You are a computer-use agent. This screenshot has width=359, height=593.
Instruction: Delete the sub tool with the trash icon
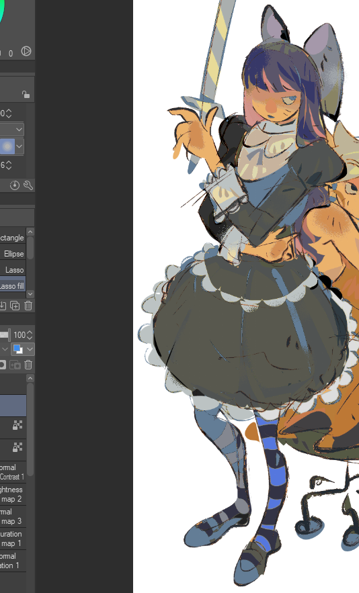pyautogui.click(x=28, y=306)
